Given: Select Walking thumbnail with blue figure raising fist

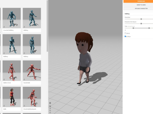Looking at the screenshot, I should 12,44.
